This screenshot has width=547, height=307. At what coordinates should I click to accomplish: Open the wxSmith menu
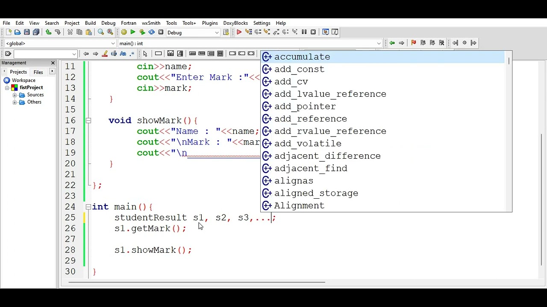click(x=151, y=23)
